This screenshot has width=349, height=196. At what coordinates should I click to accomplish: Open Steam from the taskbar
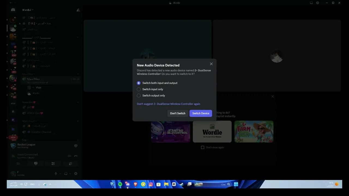tap(181, 184)
